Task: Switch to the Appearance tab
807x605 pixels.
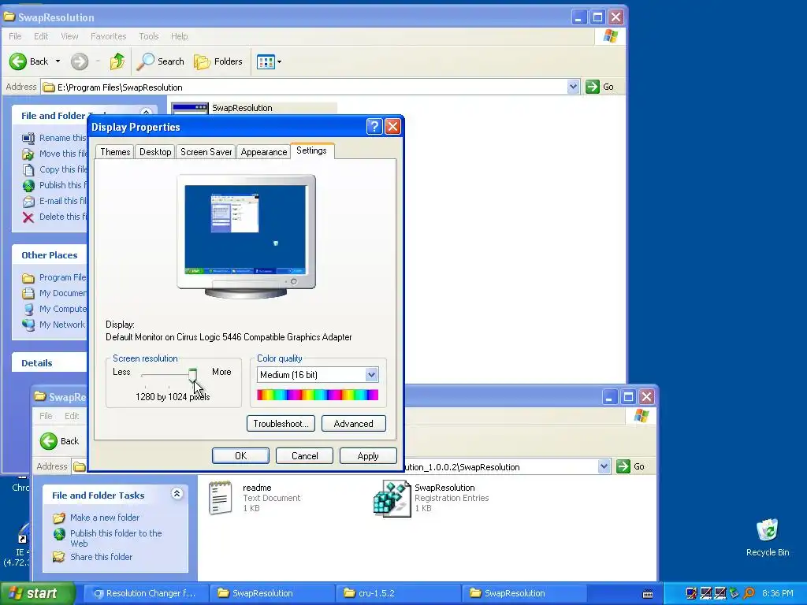Action: click(263, 152)
